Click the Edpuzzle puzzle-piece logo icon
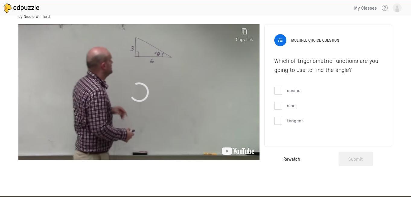 coord(8,8)
